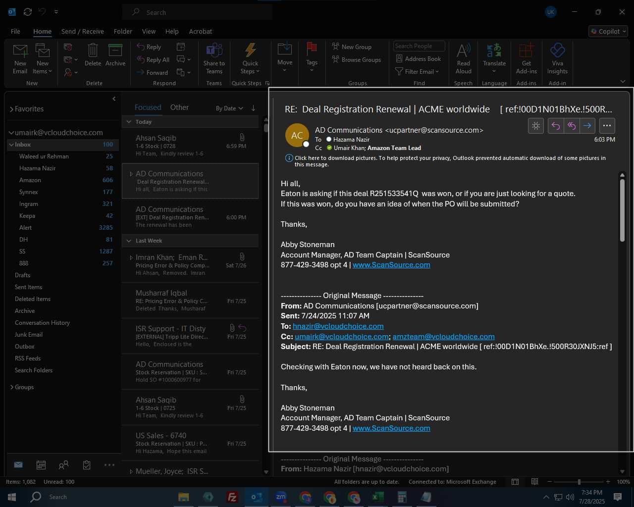The image size is (634, 507).
Task: Collapse the Inbox folder tree
Action: click(x=11, y=145)
